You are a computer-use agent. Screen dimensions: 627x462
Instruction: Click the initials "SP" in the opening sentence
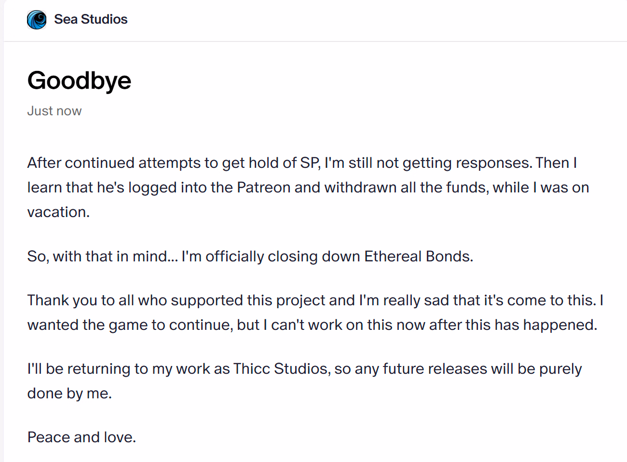click(x=310, y=163)
